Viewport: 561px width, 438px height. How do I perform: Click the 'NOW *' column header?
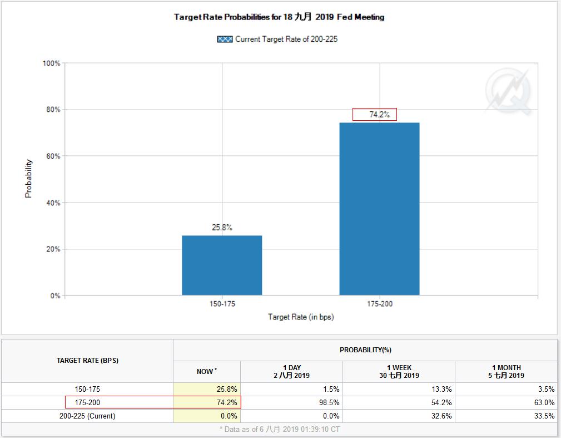(207, 372)
